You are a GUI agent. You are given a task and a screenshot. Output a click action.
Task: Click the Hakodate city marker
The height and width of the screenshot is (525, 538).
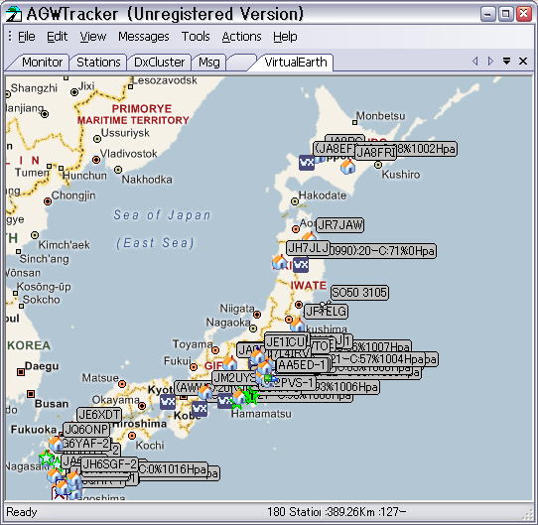pyautogui.click(x=295, y=201)
